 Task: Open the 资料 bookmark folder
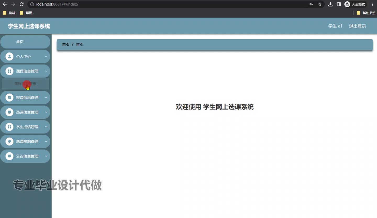tap(9, 13)
